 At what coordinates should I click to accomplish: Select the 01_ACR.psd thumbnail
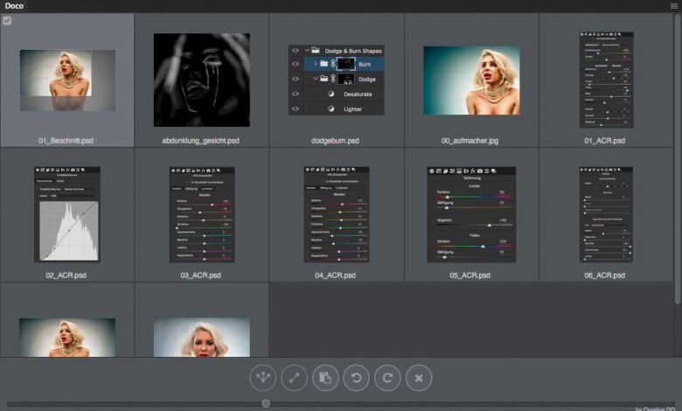click(x=606, y=80)
